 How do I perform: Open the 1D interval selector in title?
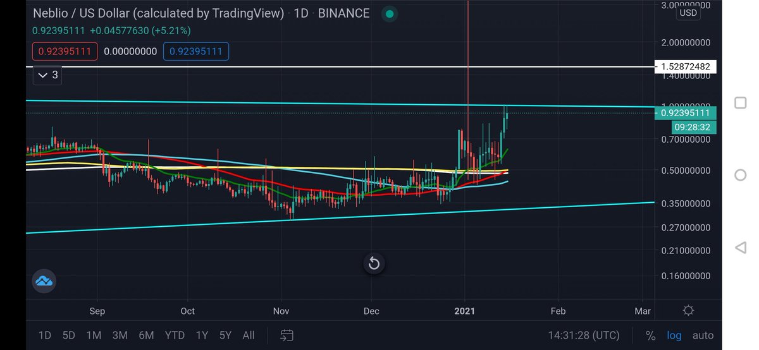[300, 13]
